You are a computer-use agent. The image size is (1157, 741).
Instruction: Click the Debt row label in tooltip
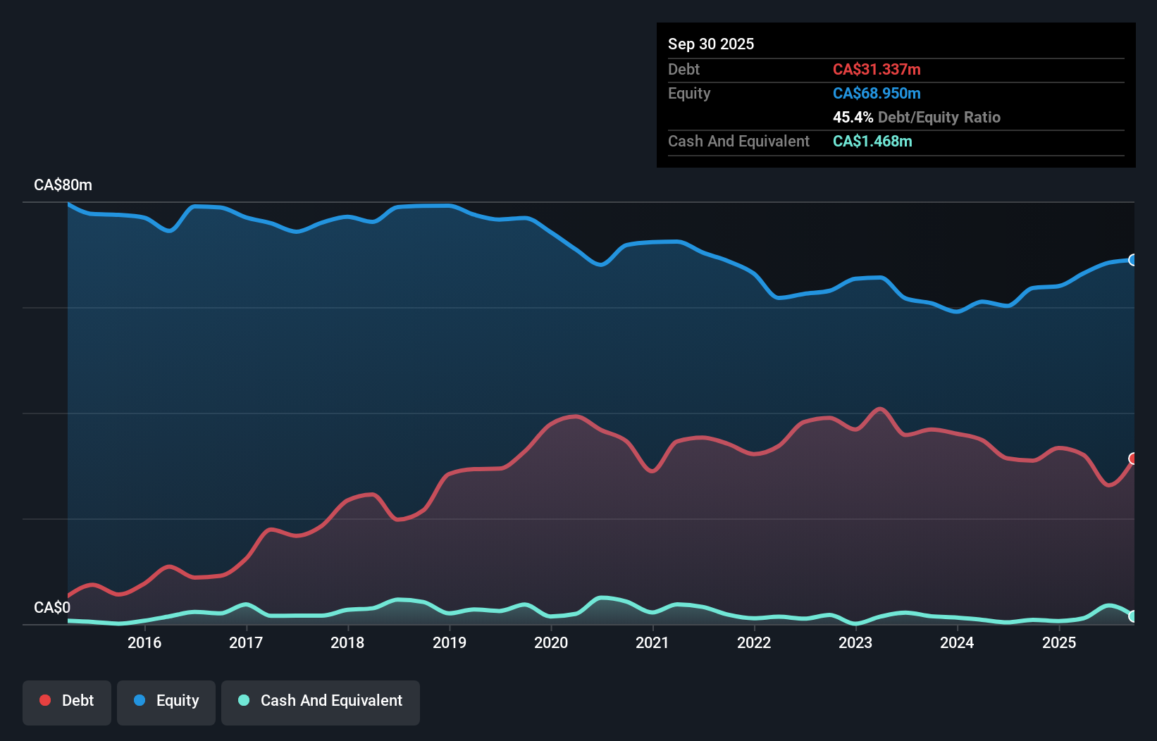tap(683, 70)
